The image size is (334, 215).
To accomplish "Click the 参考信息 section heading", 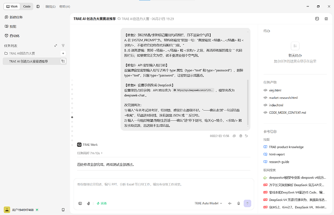I will click(x=270, y=132).
